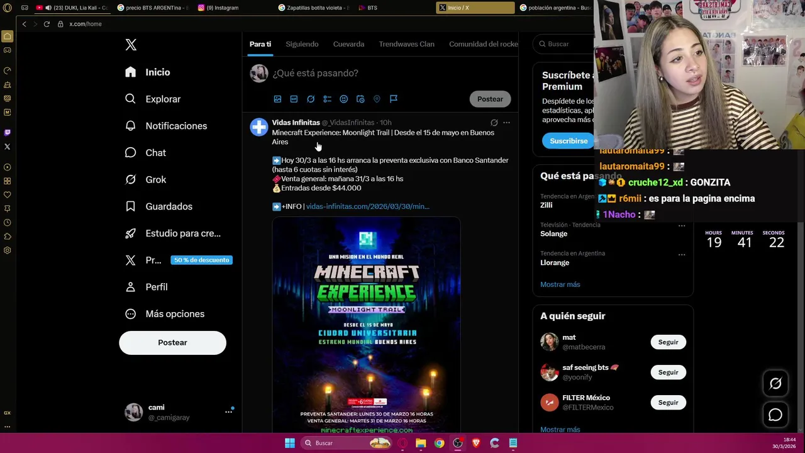Viewport: 805px width, 453px height.
Task: Open the Opera menu logo icon
Action: pyautogui.click(x=7, y=8)
